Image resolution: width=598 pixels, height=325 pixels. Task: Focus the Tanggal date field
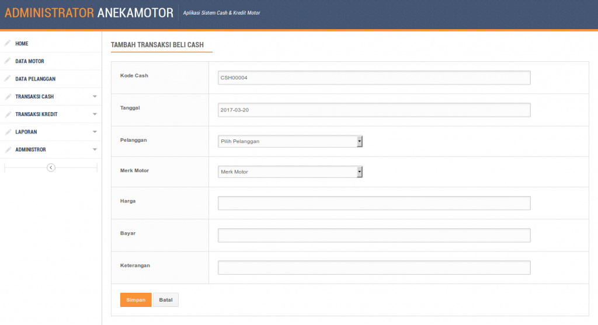[374, 110]
